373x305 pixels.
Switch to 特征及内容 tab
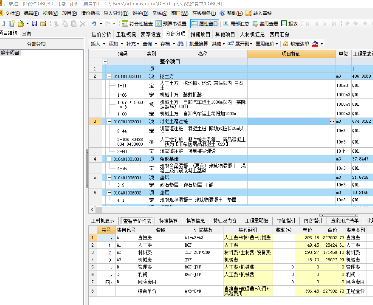click(x=225, y=221)
